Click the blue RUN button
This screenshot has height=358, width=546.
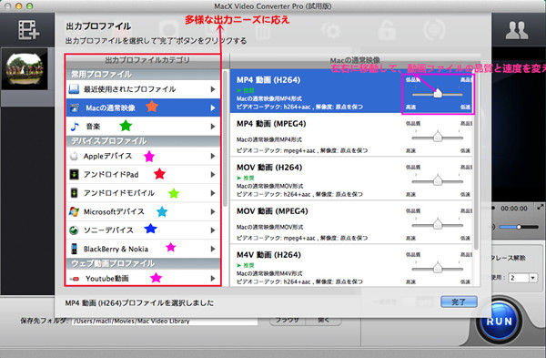[x=500, y=321]
